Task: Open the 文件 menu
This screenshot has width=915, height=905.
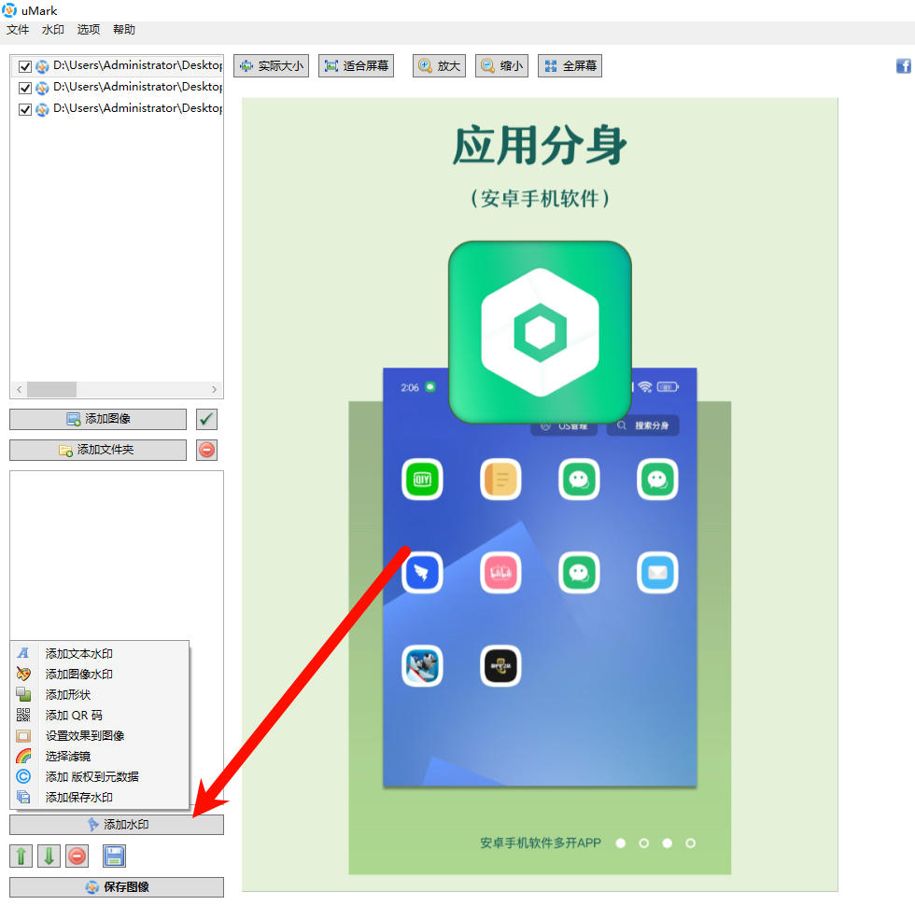Action: click(x=18, y=30)
